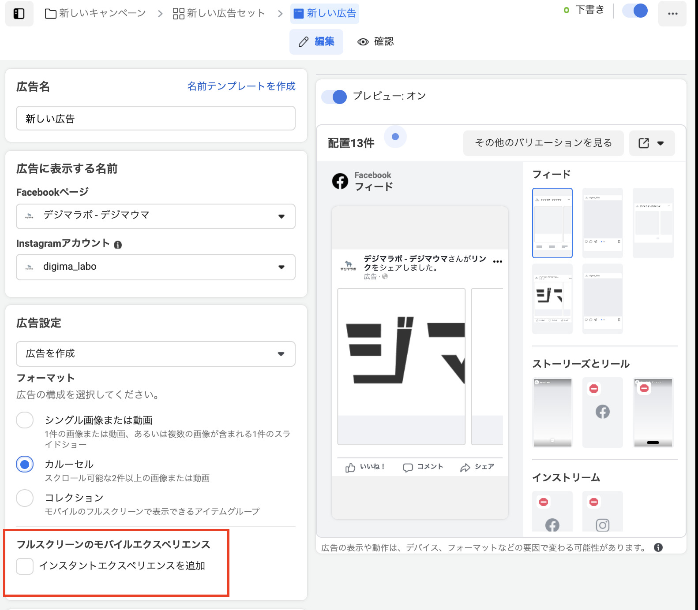698x610 pixels.
Task: Click the Instagram account info icon
Action: (118, 245)
